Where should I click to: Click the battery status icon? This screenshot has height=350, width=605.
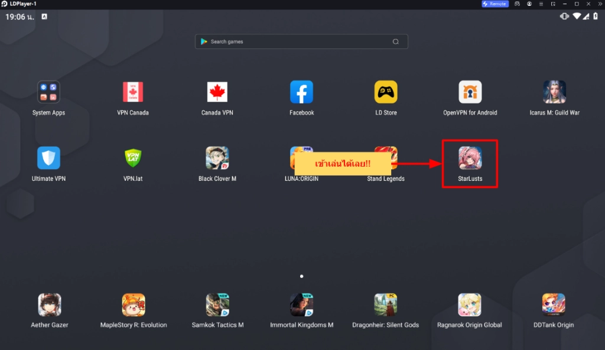pyautogui.click(x=596, y=16)
